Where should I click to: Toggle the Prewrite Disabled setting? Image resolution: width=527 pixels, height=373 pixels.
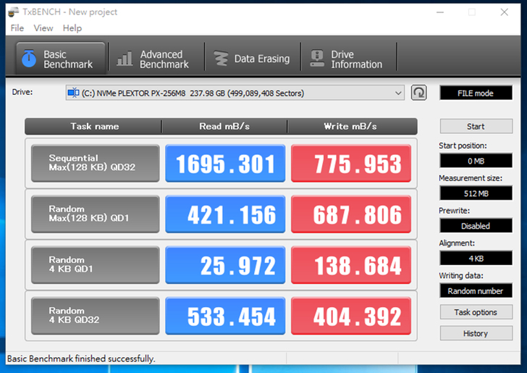coord(476,226)
